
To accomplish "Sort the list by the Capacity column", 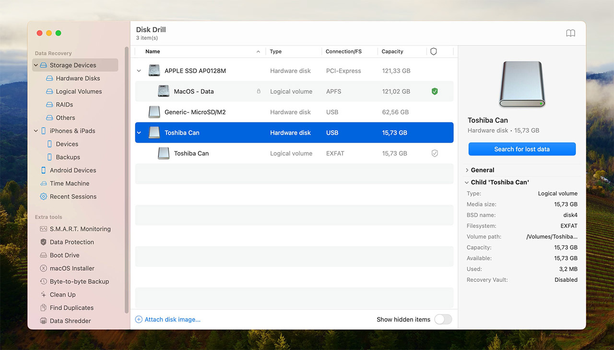I will [x=392, y=51].
